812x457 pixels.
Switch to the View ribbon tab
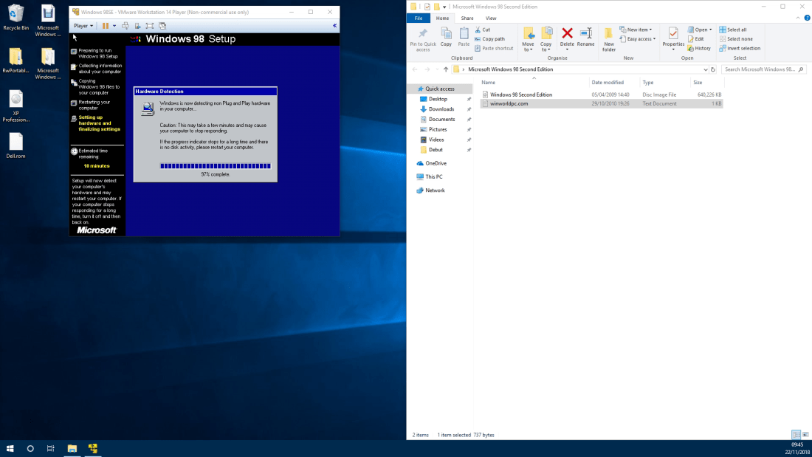pyautogui.click(x=491, y=18)
